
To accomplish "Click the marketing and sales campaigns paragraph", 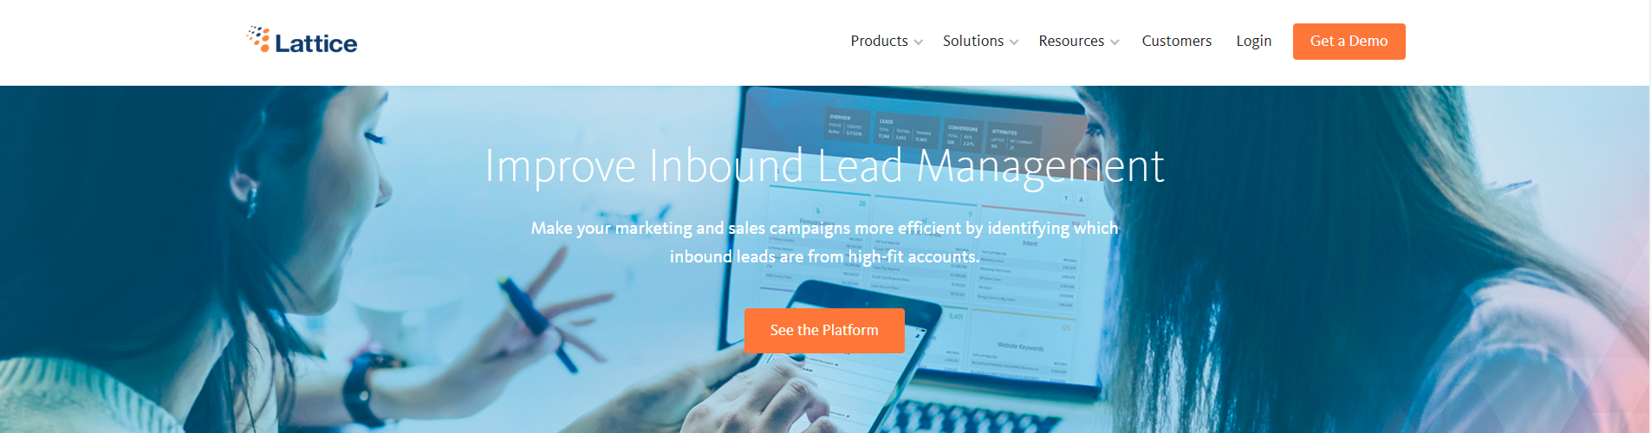I will tap(824, 242).
